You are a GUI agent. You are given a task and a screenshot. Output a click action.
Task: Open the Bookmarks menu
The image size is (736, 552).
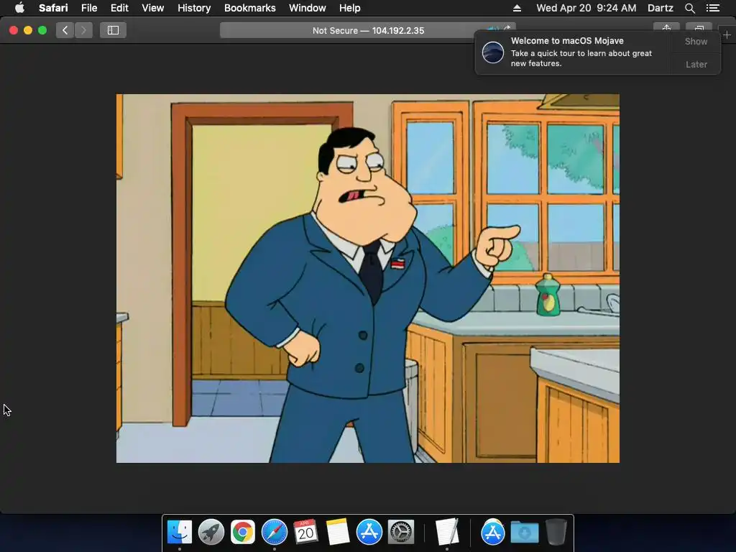(x=249, y=8)
